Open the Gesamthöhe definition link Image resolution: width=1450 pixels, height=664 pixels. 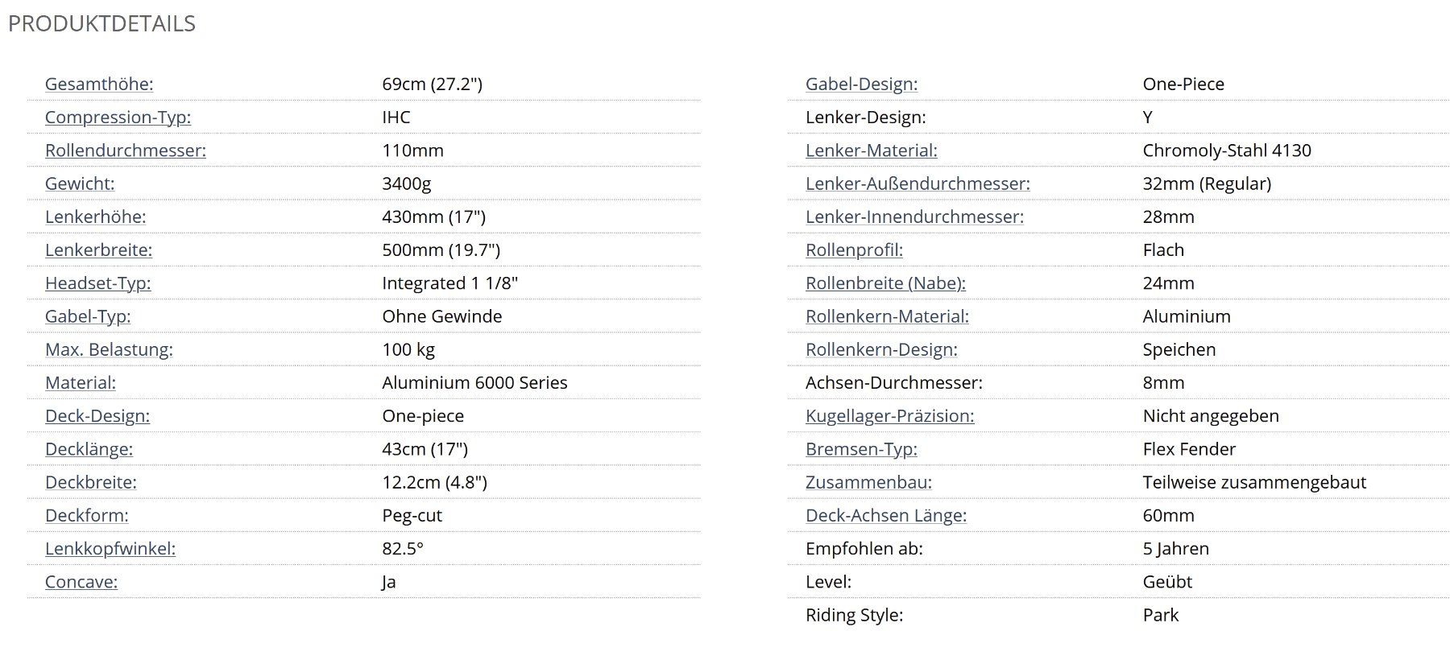click(99, 84)
